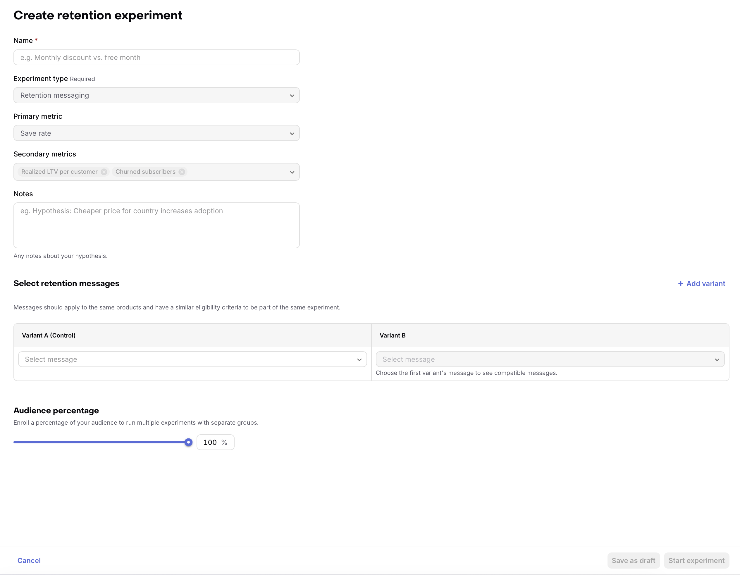Click the Churned subscribers chip text
Image resolution: width=740 pixels, height=575 pixels.
[x=145, y=172]
